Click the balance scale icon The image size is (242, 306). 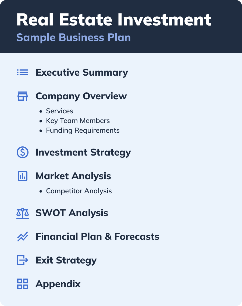coord(23,213)
